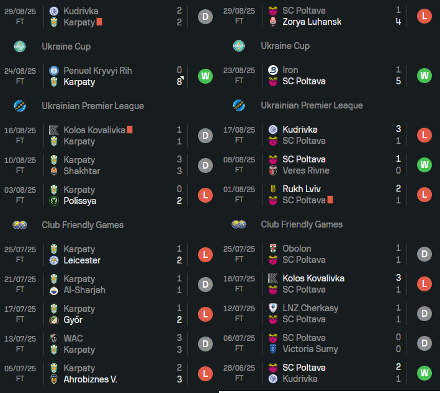The image size is (440, 393).
Task: Select the Al-Sharjah club badge
Action: pyautogui.click(x=54, y=290)
